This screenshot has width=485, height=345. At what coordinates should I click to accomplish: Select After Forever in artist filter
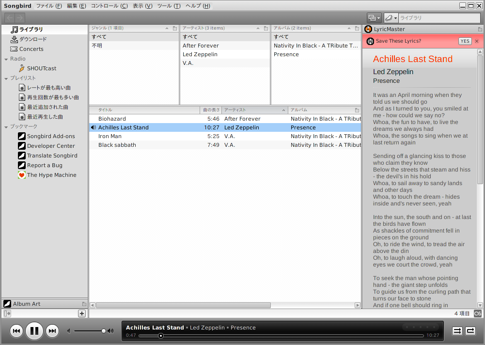225,46
